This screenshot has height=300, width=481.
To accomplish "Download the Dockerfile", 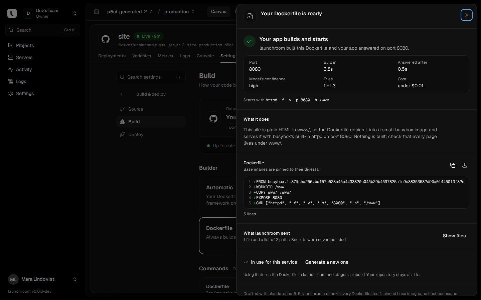I will pos(465,165).
